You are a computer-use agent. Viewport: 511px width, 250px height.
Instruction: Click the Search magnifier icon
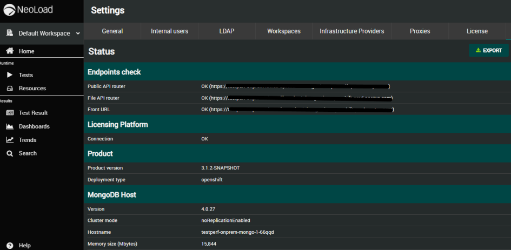click(x=9, y=153)
